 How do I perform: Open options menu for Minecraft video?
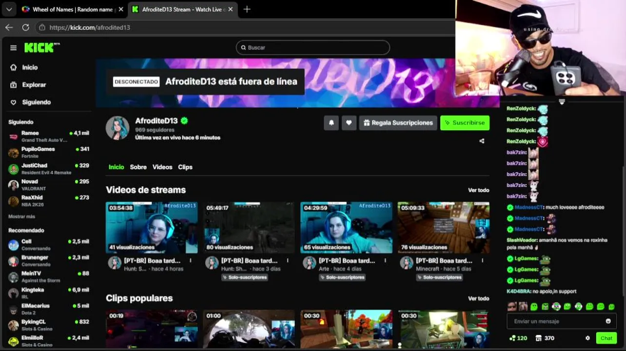[x=483, y=261]
